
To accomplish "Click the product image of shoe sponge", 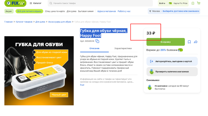I will coord(39,71).
